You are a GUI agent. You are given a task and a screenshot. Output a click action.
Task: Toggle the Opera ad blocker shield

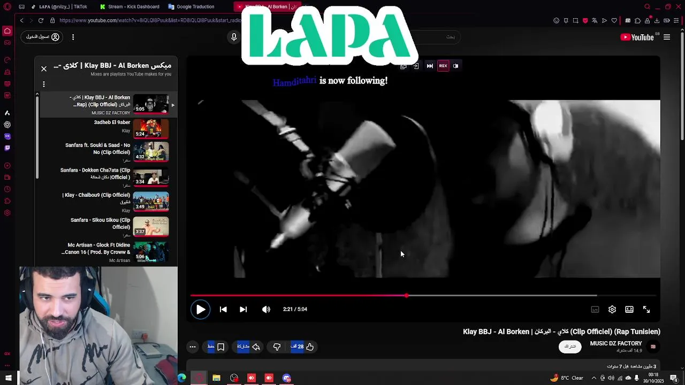585,20
